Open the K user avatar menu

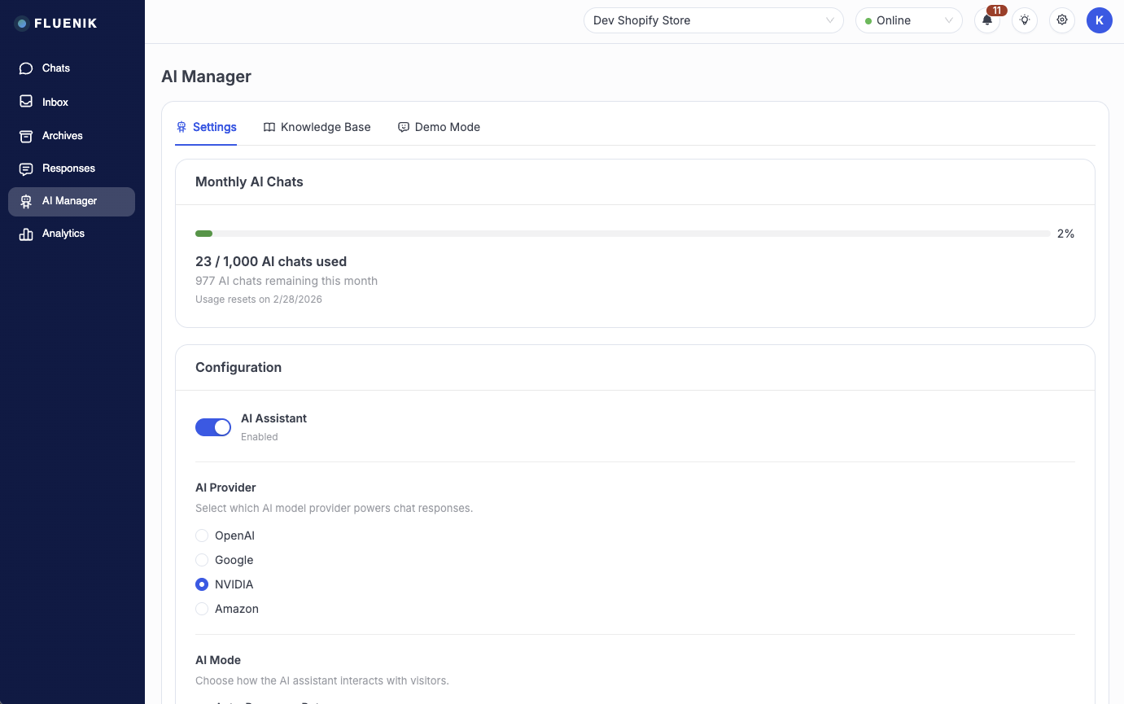tap(1099, 20)
